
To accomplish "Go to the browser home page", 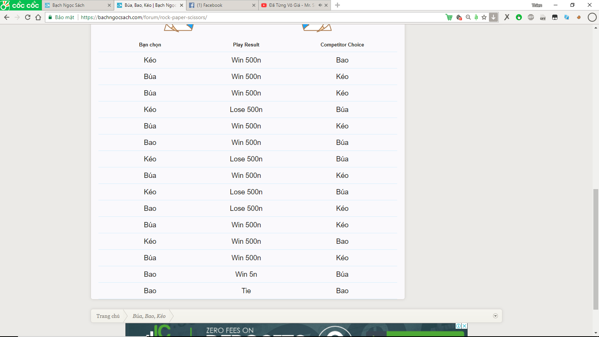I will click(38, 17).
